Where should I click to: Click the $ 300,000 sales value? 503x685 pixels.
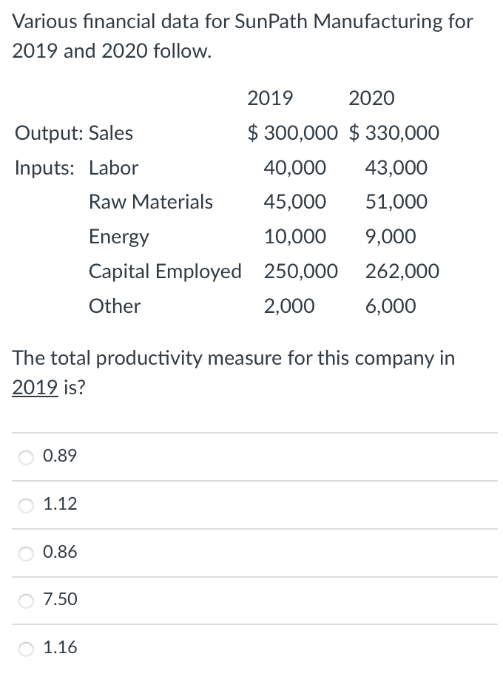(x=294, y=133)
